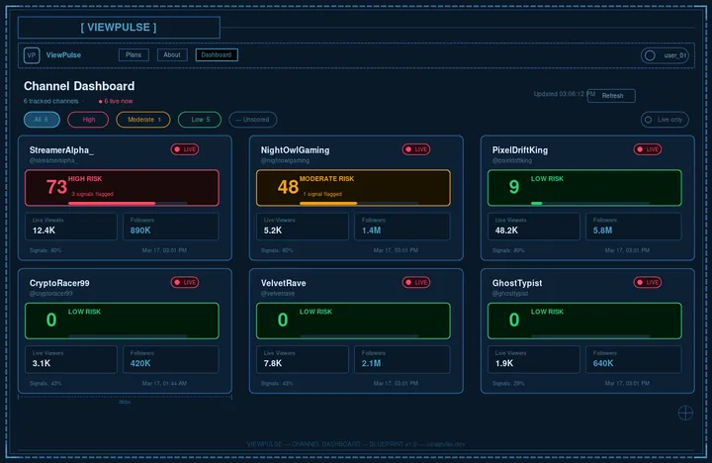This screenshot has height=463, width=712.
Task: Toggle the Live only filter
Action: point(665,120)
